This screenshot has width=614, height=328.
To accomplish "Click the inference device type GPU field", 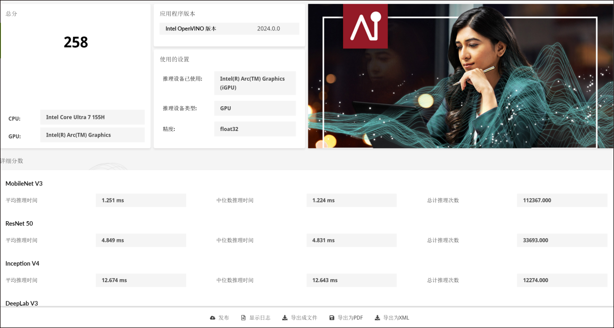I will [x=255, y=108].
